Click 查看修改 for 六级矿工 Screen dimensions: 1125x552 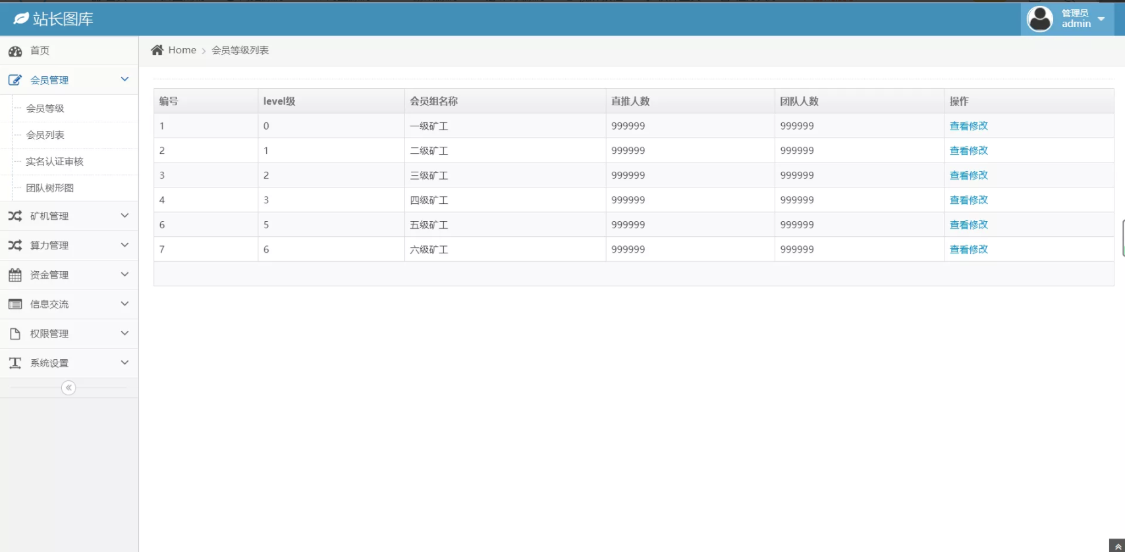click(x=968, y=249)
